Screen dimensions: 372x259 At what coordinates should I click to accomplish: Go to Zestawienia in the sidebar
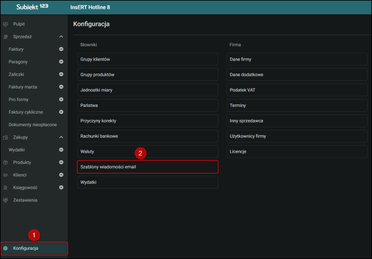click(x=25, y=200)
